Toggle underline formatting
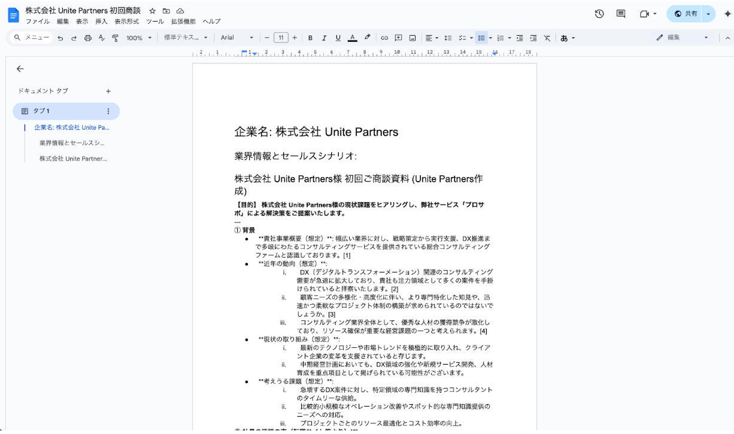 (x=338, y=38)
